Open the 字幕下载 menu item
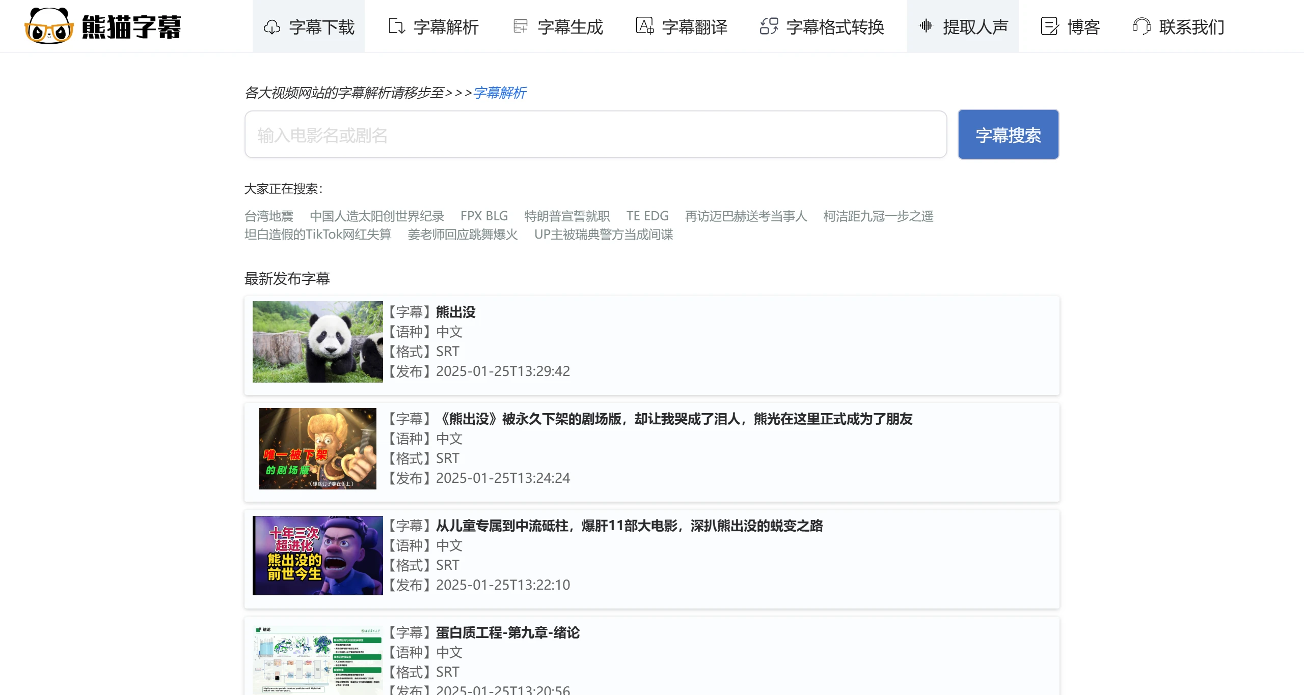Screen dimensions: 1304x695 (x=309, y=27)
